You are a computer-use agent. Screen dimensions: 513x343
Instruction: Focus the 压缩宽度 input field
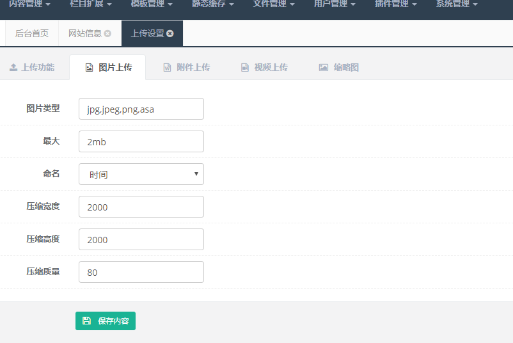point(141,207)
